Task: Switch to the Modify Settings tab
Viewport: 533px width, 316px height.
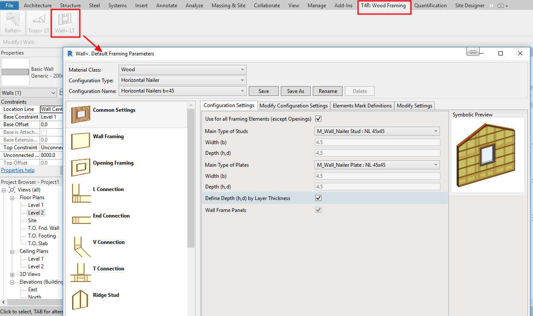Action: tap(415, 106)
